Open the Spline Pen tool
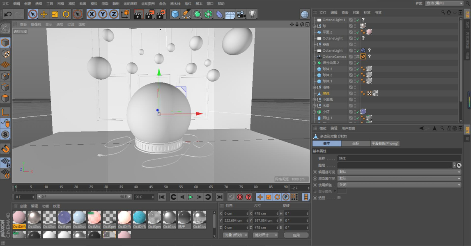The image size is (471, 246). point(186,14)
